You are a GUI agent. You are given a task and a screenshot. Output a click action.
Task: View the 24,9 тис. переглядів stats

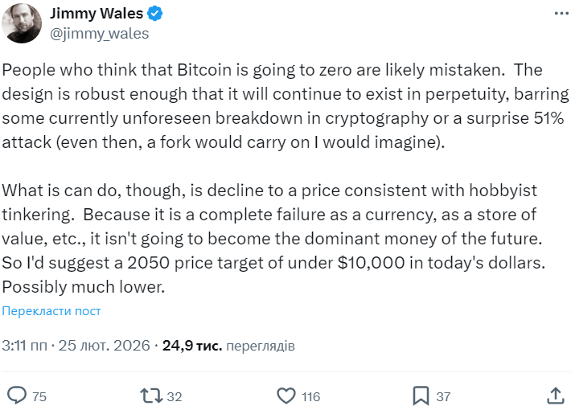pyautogui.click(x=228, y=347)
